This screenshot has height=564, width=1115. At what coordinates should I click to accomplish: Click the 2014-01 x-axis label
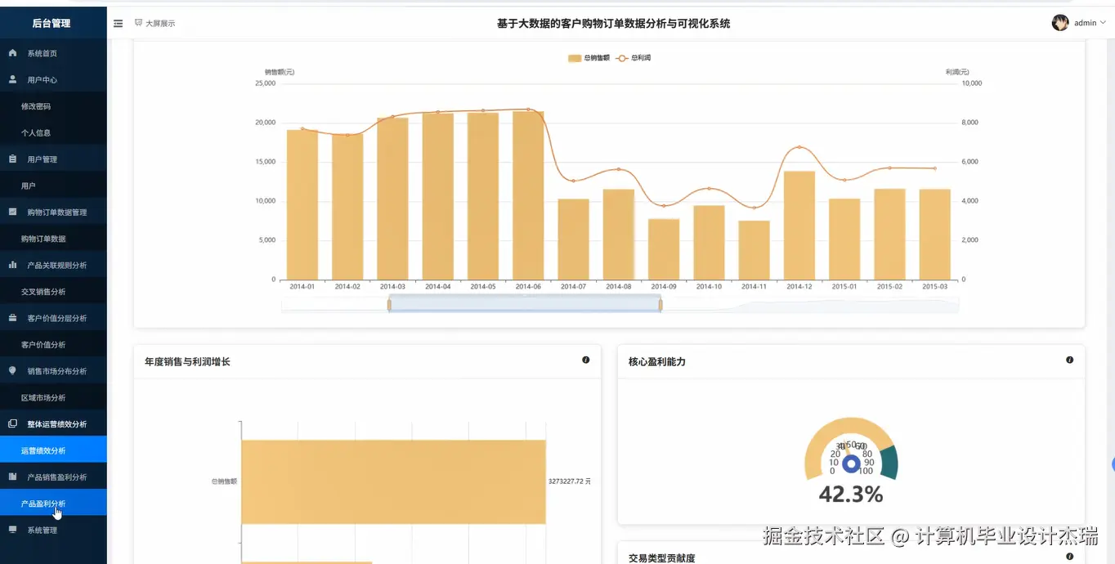click(x=302, y=287)
